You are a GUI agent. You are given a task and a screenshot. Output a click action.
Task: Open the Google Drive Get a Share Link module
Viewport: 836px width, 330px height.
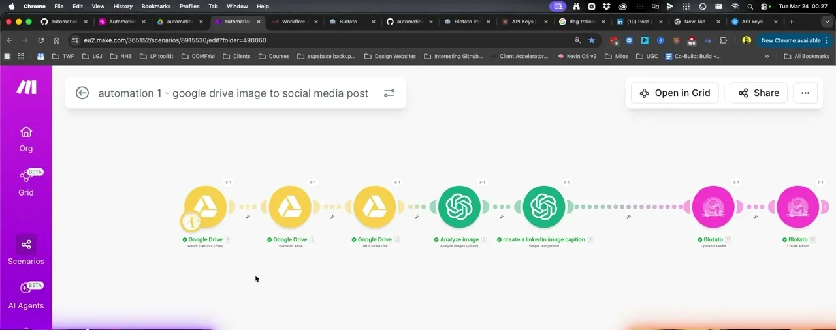pos(375,207)
